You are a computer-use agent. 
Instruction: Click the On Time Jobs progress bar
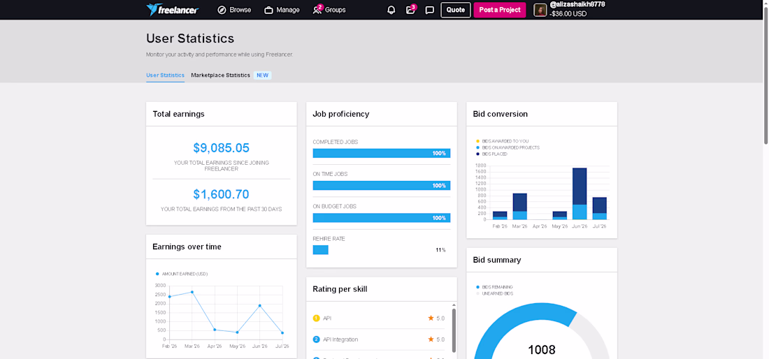[382, 186]
